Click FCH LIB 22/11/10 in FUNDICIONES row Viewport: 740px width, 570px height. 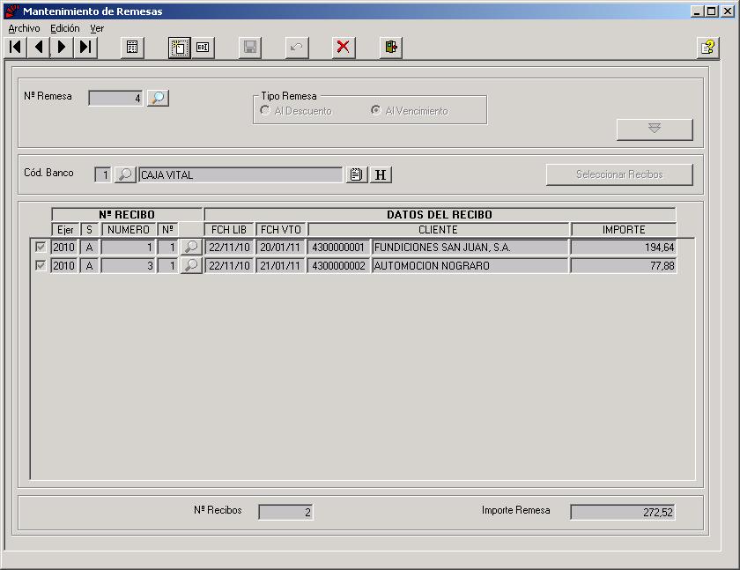pos(229,248)
